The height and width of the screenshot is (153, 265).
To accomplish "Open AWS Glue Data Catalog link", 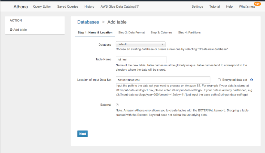I will click(x=118, y=6).
